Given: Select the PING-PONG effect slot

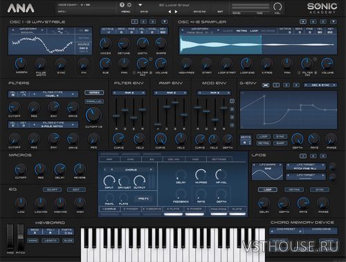Looking at the screenshot, I should pos(219,209).
